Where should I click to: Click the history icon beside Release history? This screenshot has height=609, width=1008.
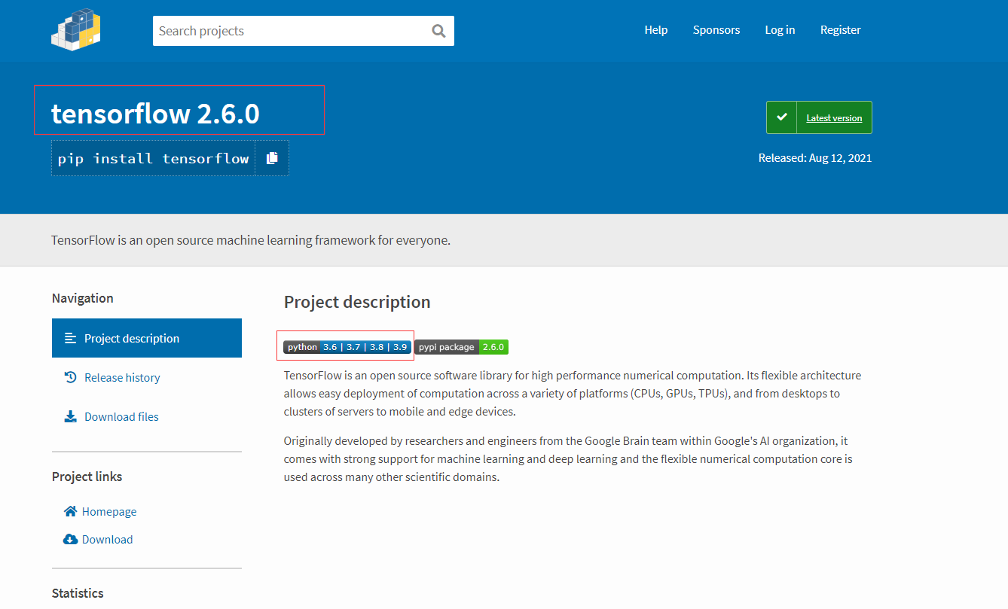point(71,377)
